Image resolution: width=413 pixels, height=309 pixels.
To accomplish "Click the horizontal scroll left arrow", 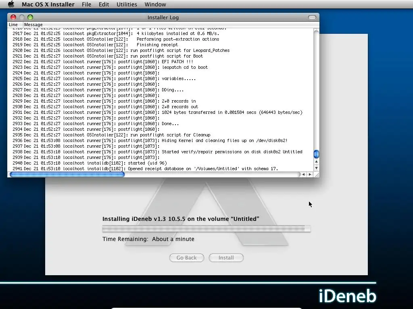I will point(303,175).
